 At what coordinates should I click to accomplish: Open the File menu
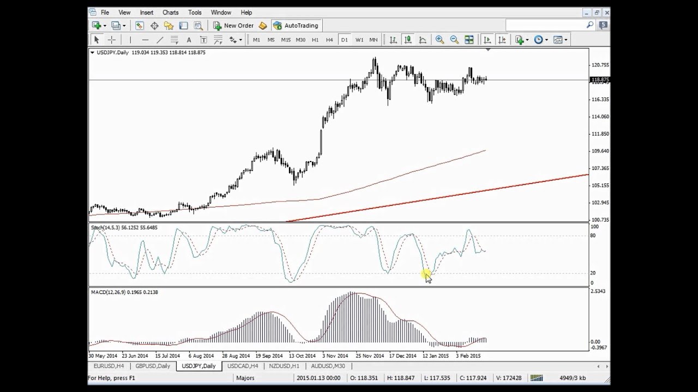coord(105,13)
